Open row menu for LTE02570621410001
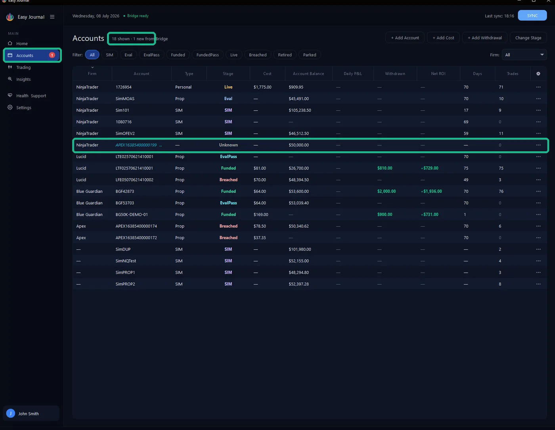The image size is (555, 430). (538, 156)
